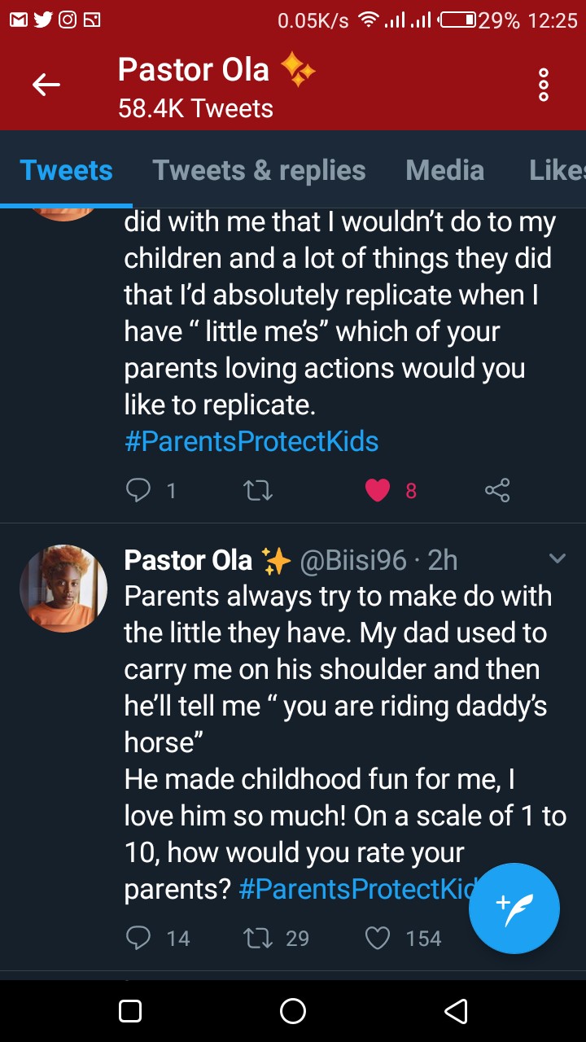Switch to the Tweets & replies tab
586x1042 pixels.
click(x=259, y=170)
